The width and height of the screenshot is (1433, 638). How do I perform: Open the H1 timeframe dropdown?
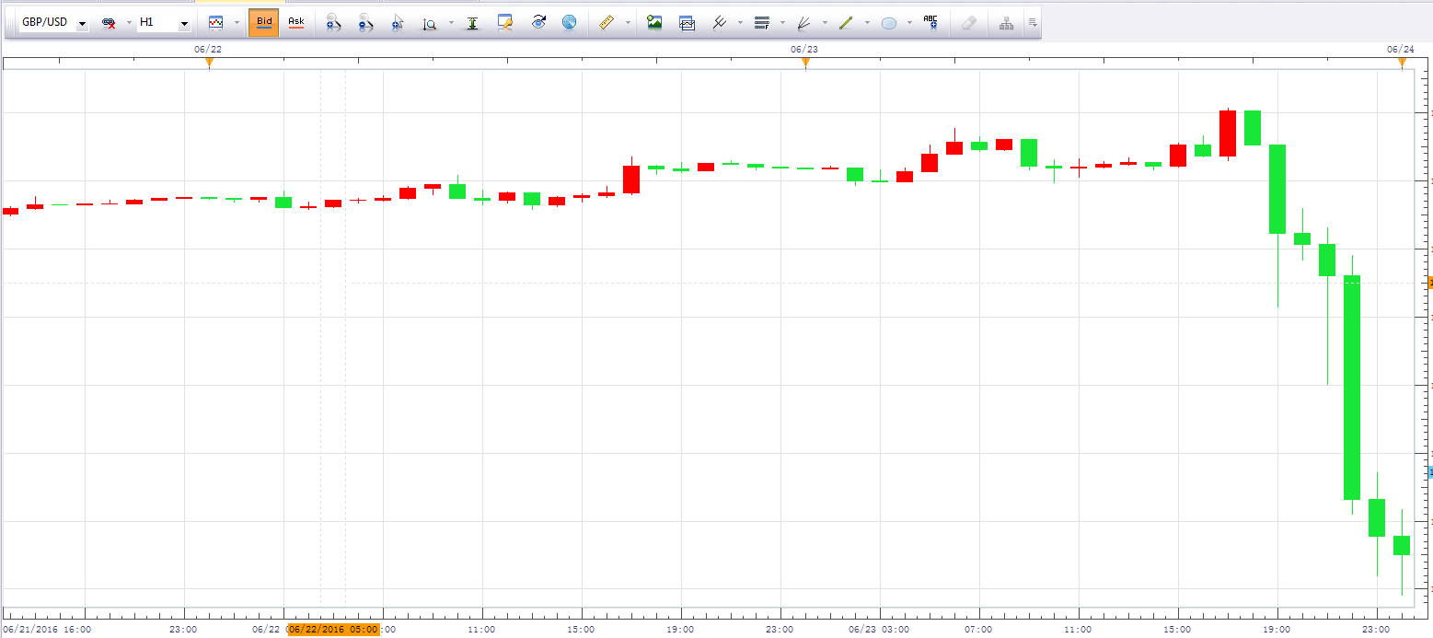tap(184, 23)
